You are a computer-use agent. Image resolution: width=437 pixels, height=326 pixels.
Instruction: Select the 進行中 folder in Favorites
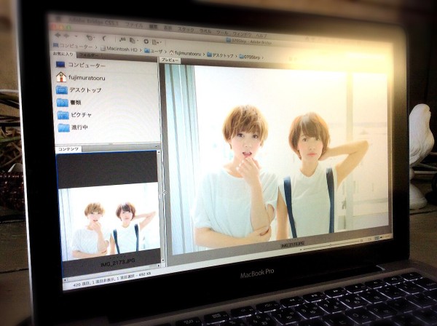coord(78,127)
